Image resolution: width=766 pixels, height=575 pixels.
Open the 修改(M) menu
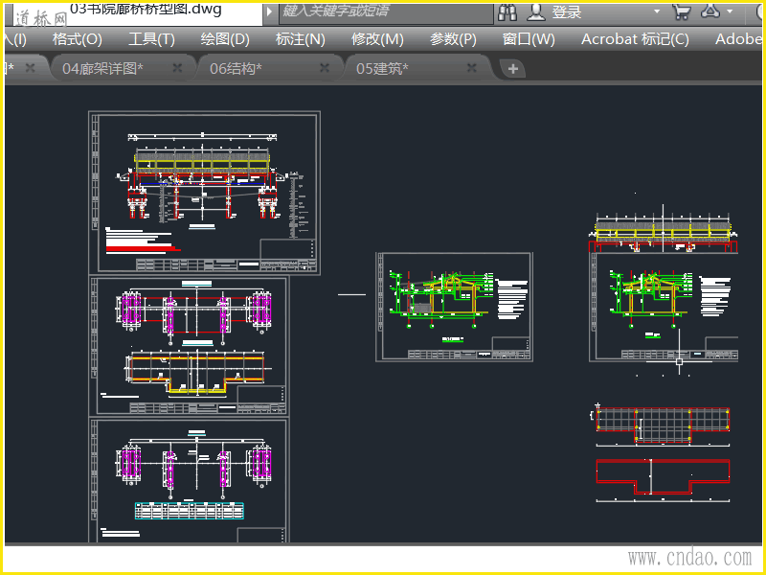(x=377, y=39)
